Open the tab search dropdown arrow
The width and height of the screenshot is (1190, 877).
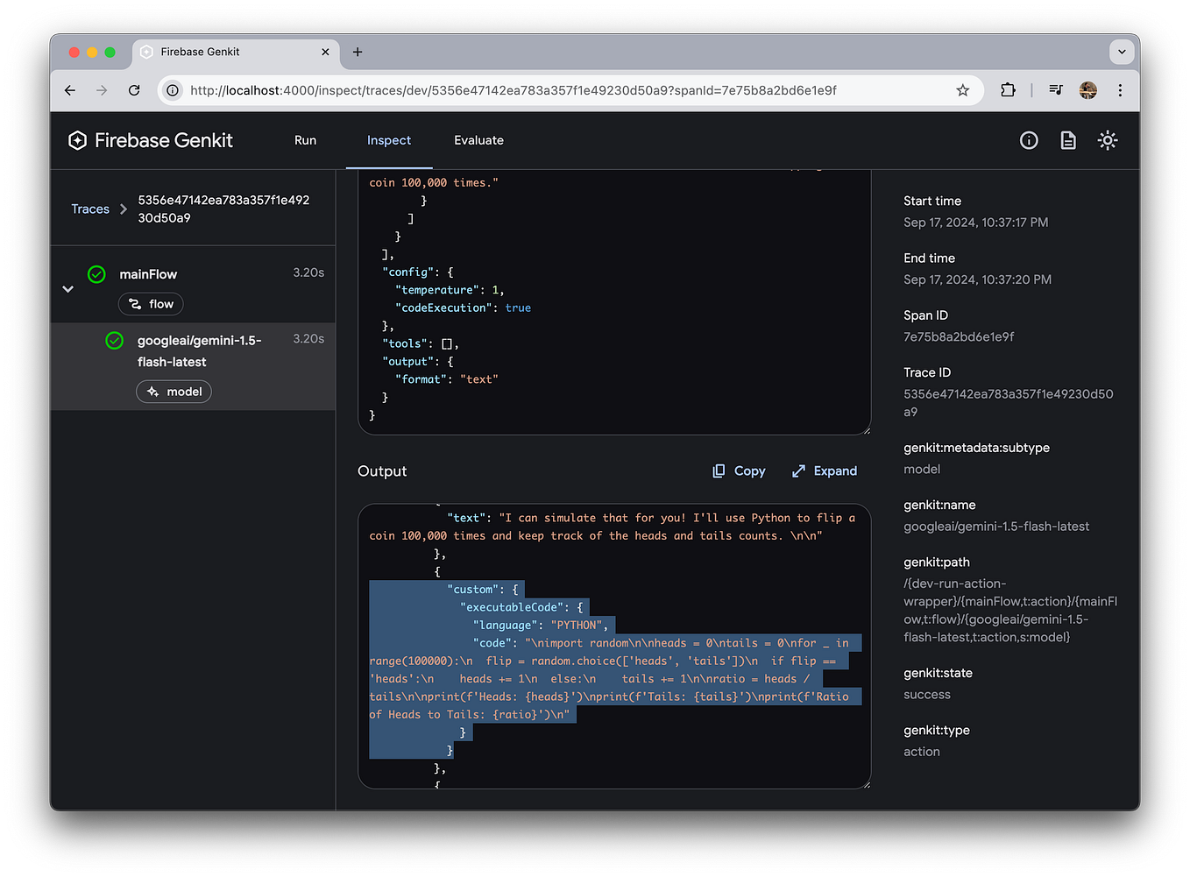tap(1122, 52)
